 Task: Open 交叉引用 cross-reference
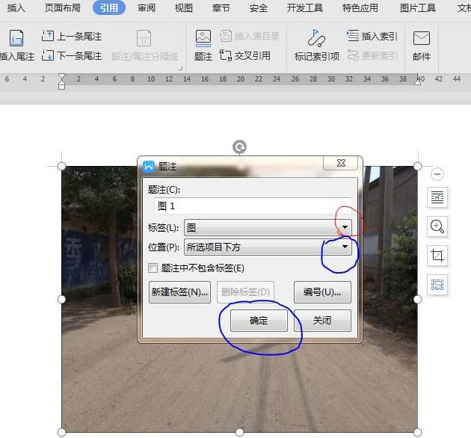coord(245,55)
